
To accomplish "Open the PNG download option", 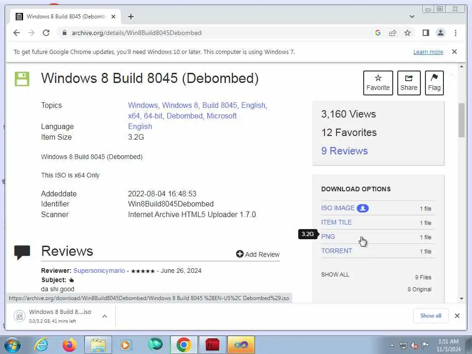I will [x=328, y=236].
